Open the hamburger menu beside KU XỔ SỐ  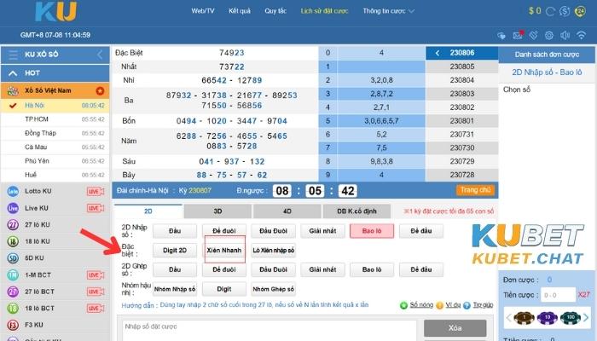click(x=14, y=55)
